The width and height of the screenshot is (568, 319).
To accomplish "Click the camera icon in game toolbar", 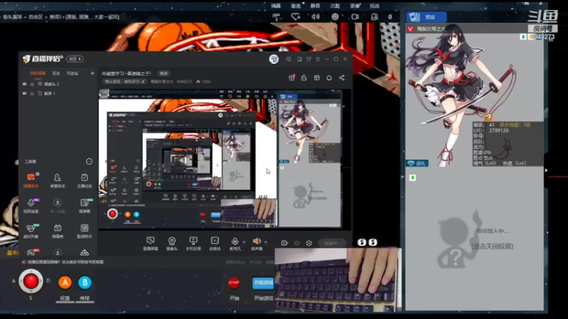I will tap(355, 16).
